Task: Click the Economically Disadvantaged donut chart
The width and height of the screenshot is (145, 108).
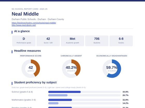Action: (x=112, y=69)
